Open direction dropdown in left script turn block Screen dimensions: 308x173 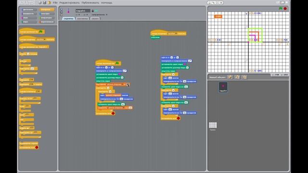[125, 71]
